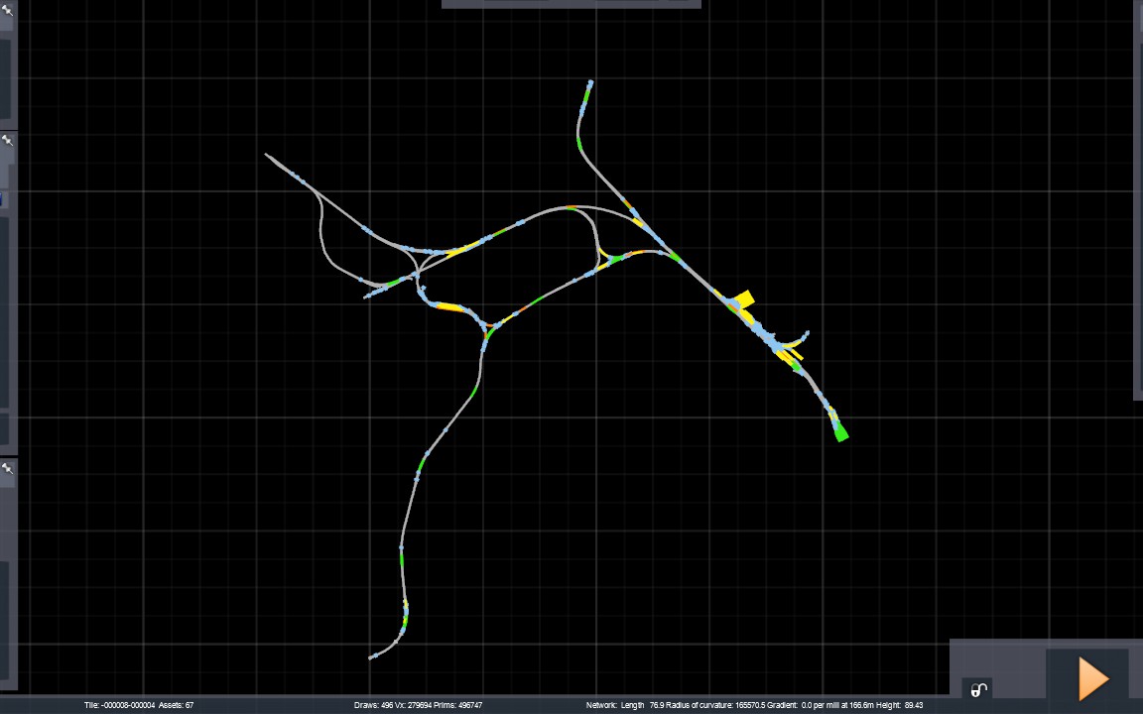
Task: Click the Assets: 67 status text
Action: [177, 705]
